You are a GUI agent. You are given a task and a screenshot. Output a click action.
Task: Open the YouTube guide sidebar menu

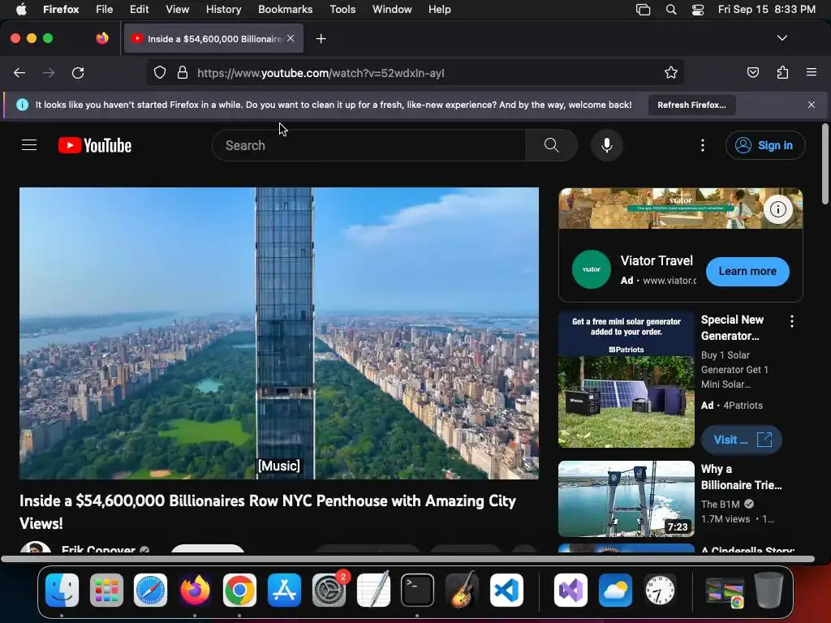point(29,145)
